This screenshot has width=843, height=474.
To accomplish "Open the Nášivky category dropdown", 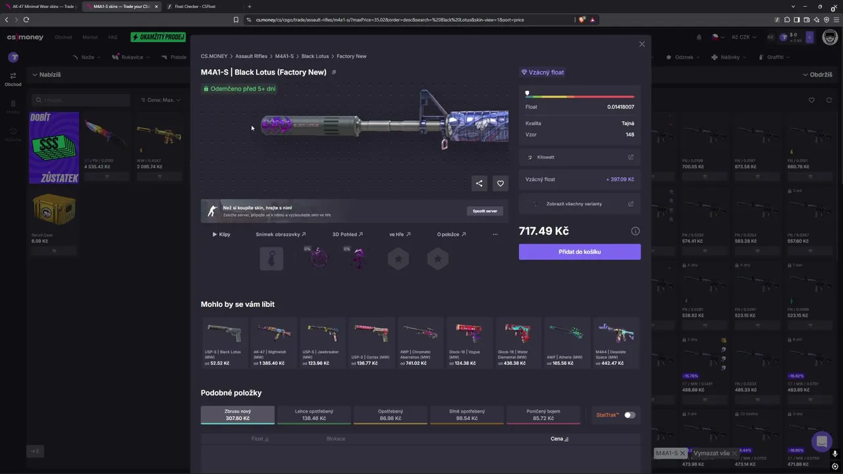I will [729, 57].
